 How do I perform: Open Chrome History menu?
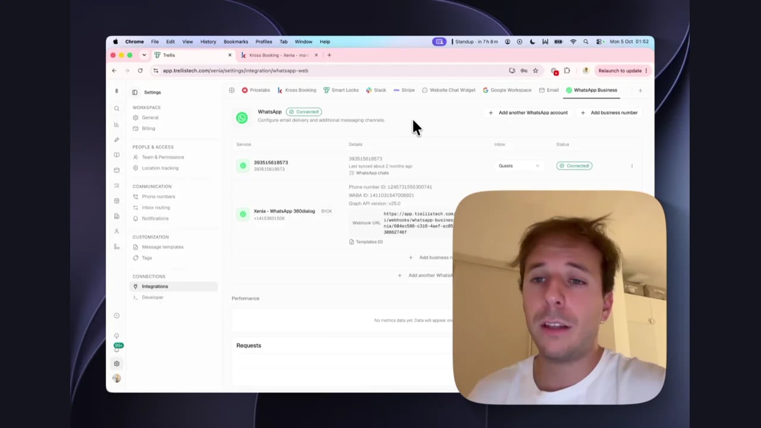(x=208, y=42)
